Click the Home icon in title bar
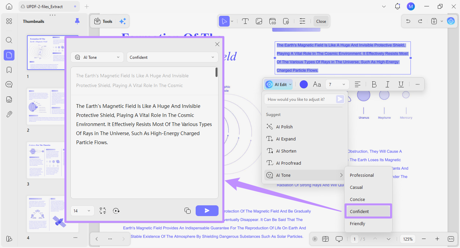The height and width of the screenshot is (248, 460). coord(9,6)
